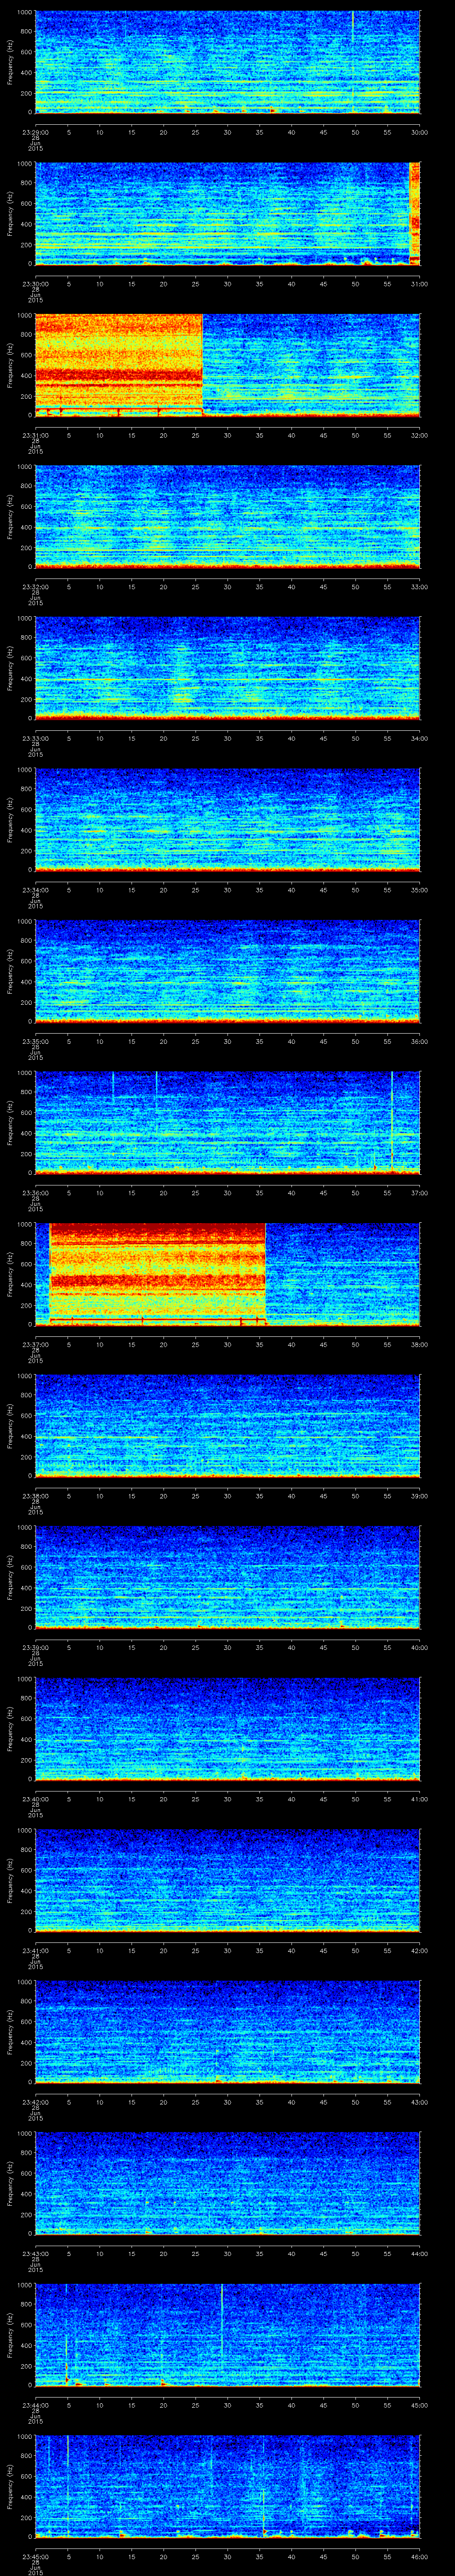Click the quiet blue section of the 23:31:00 panel

point(312,365)
